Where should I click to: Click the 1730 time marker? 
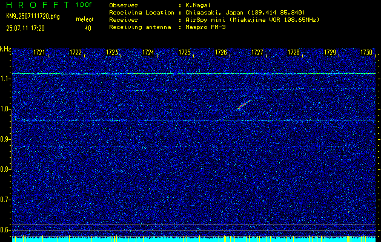click(366, 53)
